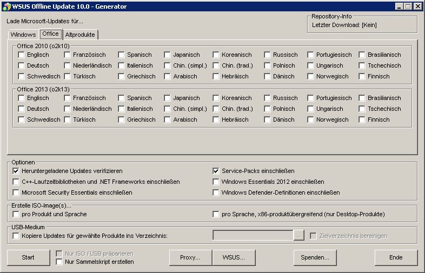425x273 pixels.
Task: Uncheck Heruntergeladene Updates verifizieren
Action: [16, 171]
